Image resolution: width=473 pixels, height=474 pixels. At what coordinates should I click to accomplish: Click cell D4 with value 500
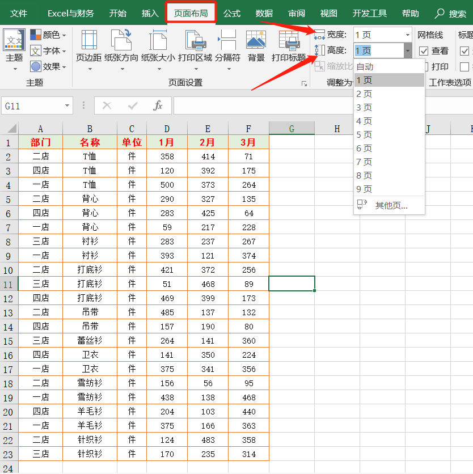coord(167,185)
